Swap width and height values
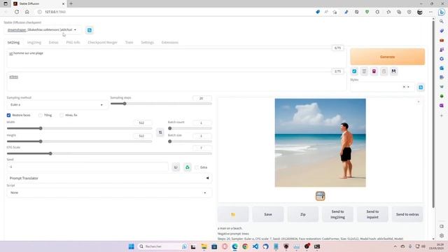Screen dimensions: 448x252 (x=160, y=132)
